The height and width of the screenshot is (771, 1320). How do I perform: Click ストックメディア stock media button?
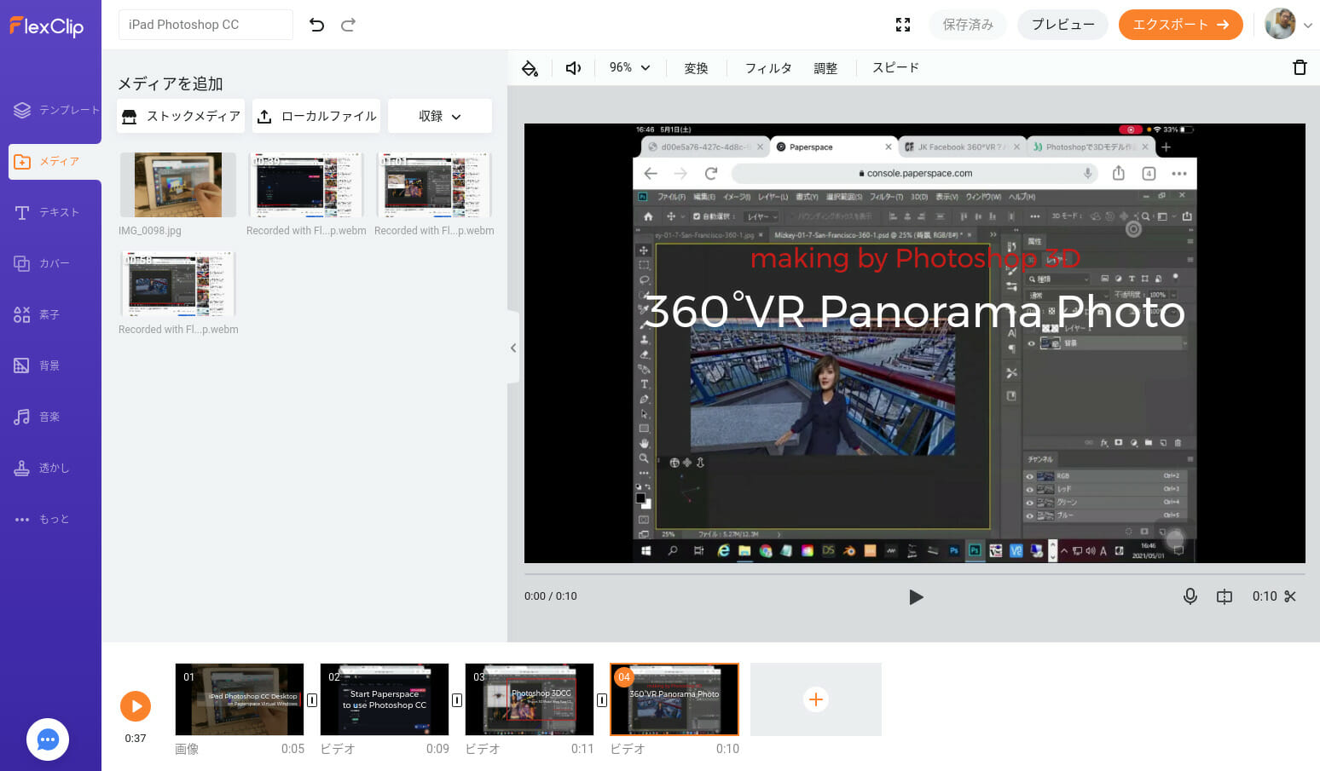point(181,116)
